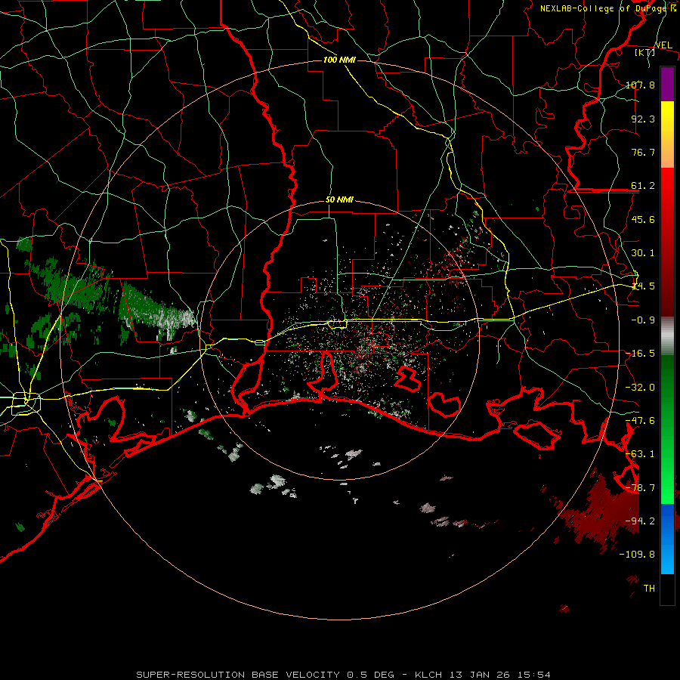Screen dimensions: 680x680
Task: Click the -32.0 velocity scale value
Action: (641, 388)
